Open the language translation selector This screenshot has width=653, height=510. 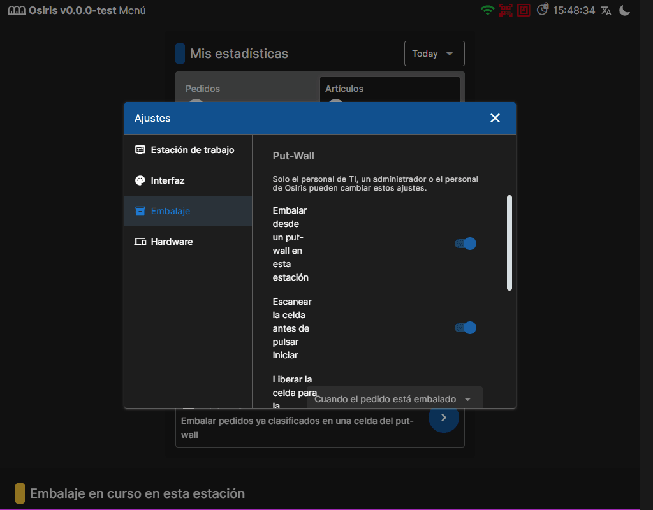point(606,10)
